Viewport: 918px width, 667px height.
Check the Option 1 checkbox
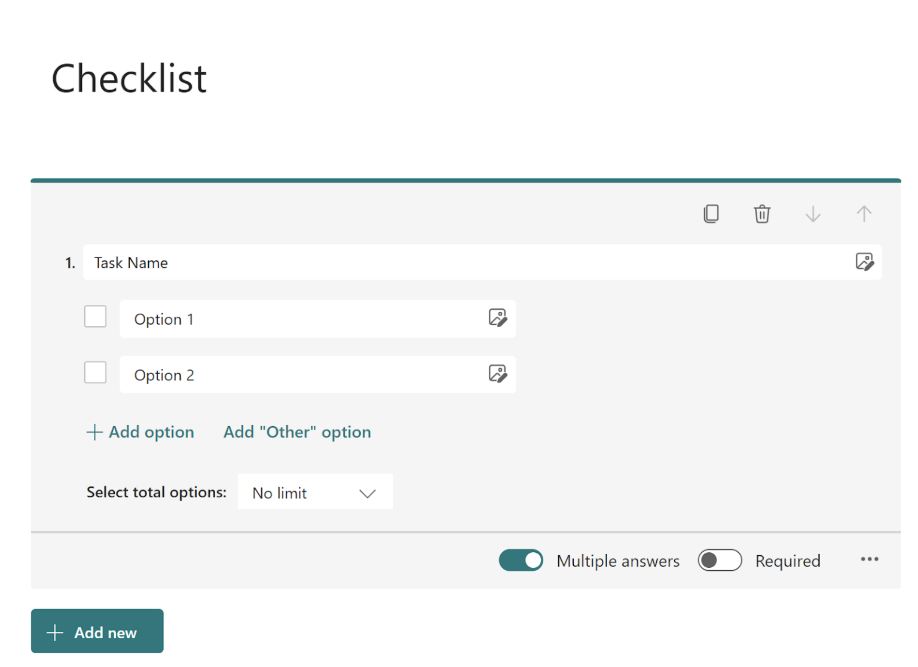pos(95,316)
